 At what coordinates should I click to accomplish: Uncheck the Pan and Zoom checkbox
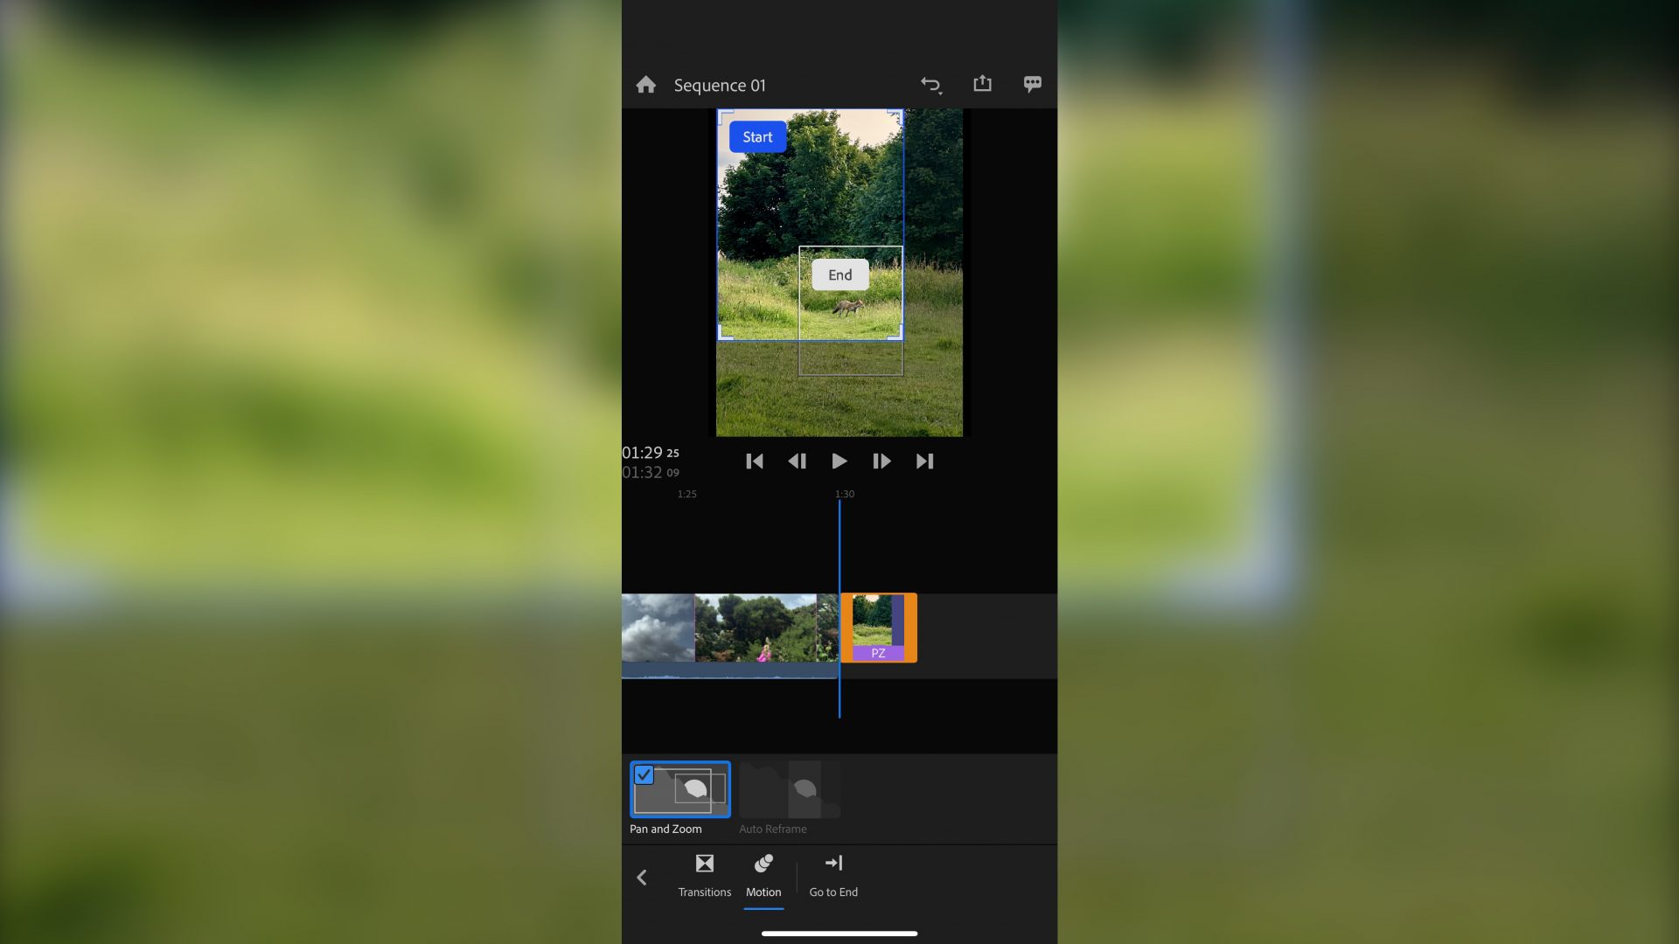coord(644,775)
